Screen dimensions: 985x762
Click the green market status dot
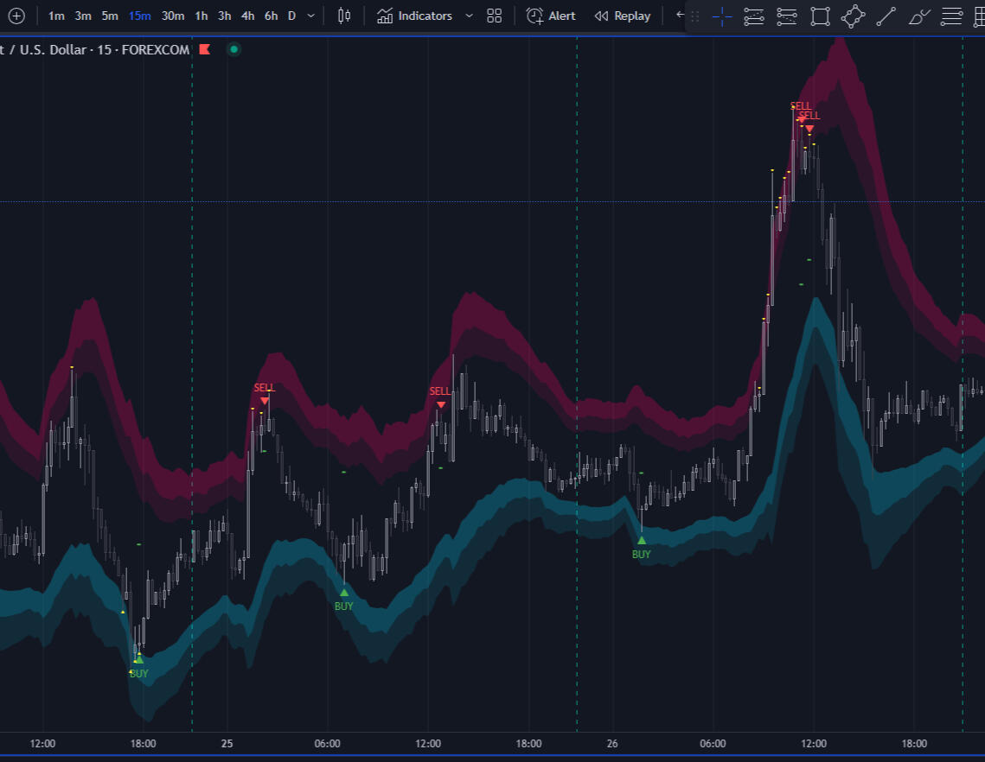pos(233,49)
